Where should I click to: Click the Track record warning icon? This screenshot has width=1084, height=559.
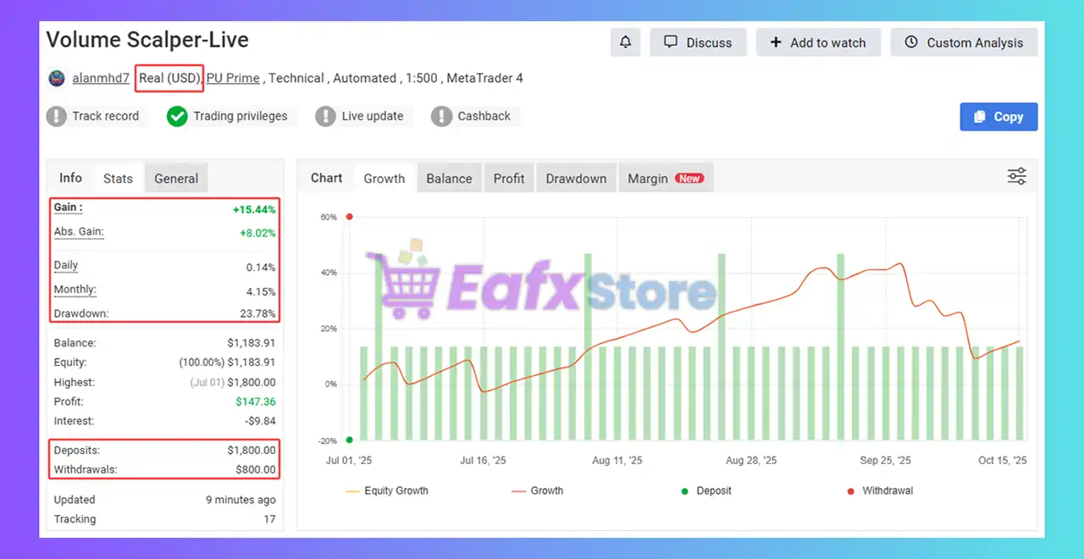(57, 116)
